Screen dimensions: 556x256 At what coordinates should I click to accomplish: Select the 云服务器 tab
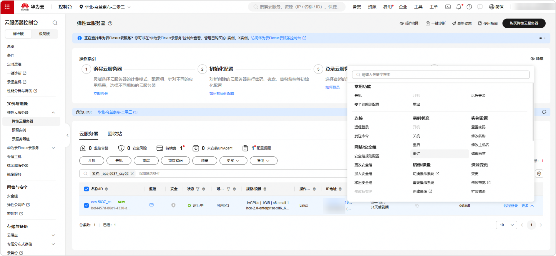[x=89, y=134]
